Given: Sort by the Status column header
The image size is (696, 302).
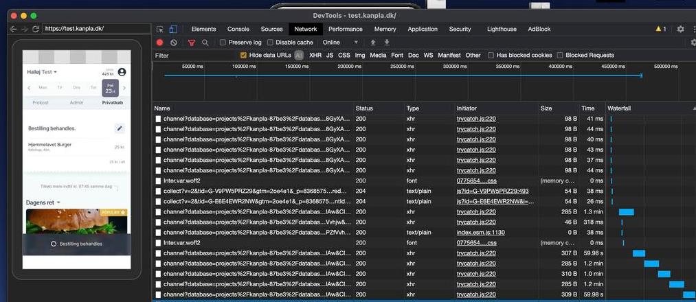Looking at the screenshot, I should click(x=379, y=108).
